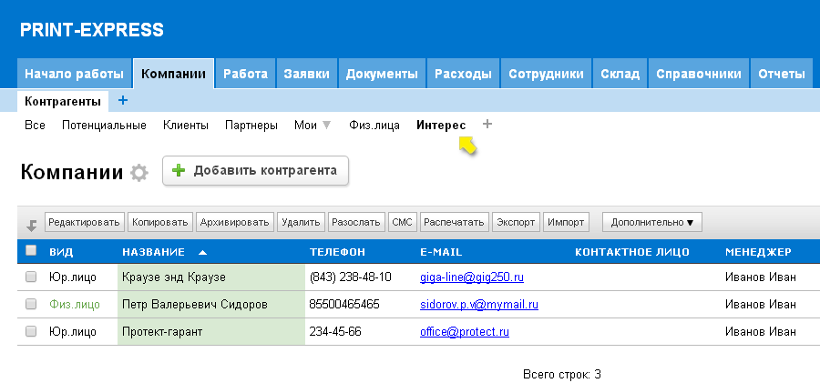The image size is (820, 383).
Task: Add a new tab next to Контрагенты
Action: [123, 100]
